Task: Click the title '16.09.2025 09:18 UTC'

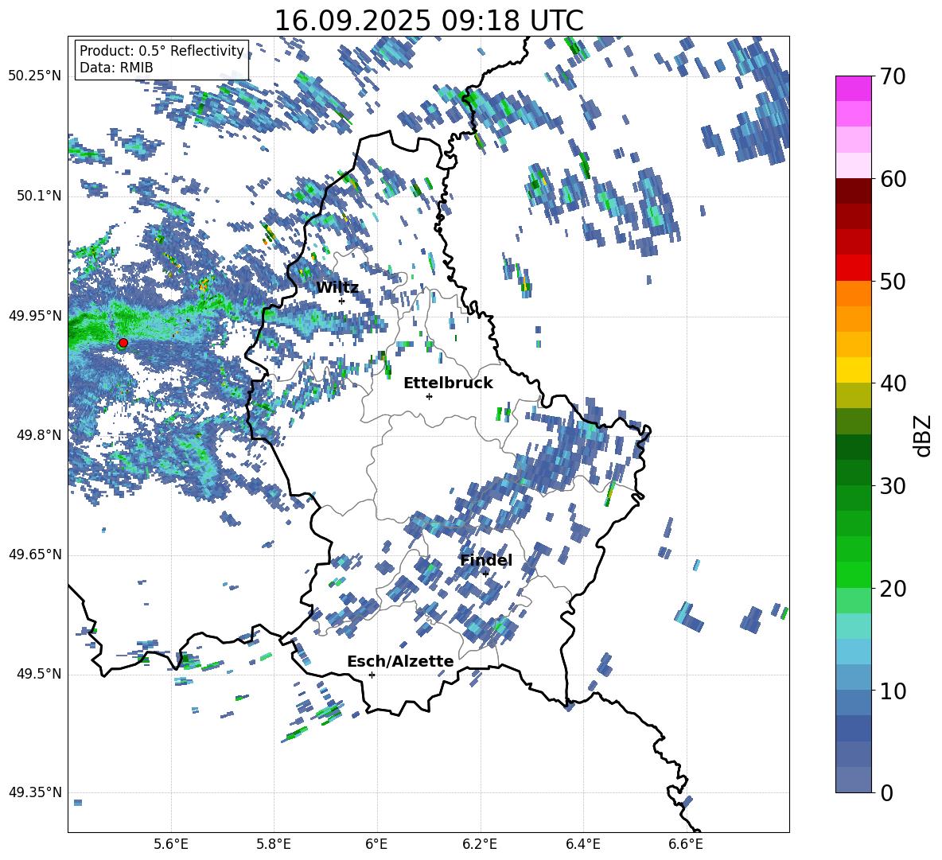Action: [x=429, y=21]
